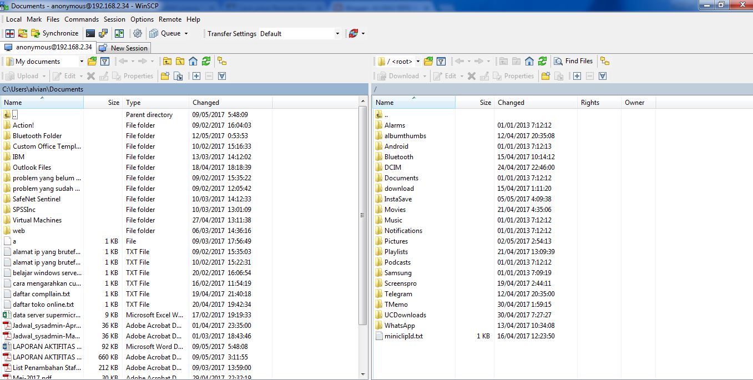
Task: Open the terminal console icon
Action: point(90,33)
